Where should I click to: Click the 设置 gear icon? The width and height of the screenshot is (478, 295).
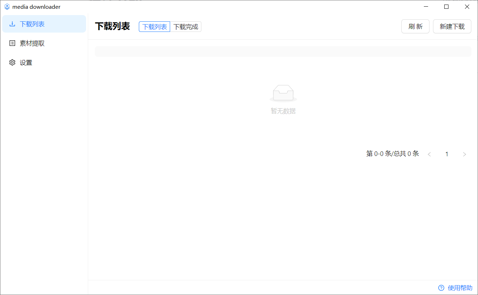pyautogui.click(x=12, y=62)
